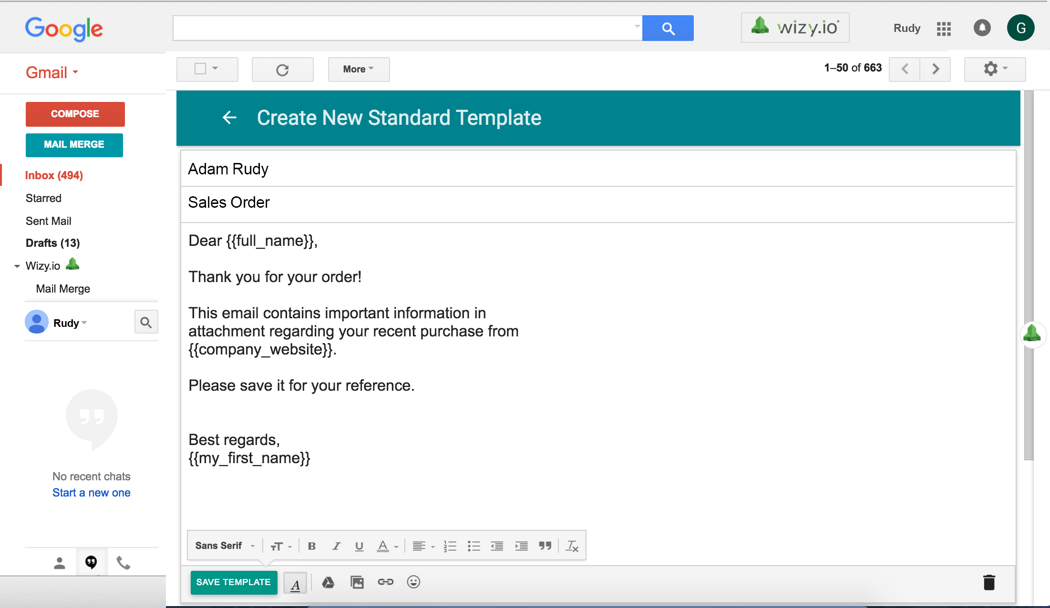Click the font size dropdown arrow
The image size is (1050, 608).
pyautogui.click(x=289, y=547)
